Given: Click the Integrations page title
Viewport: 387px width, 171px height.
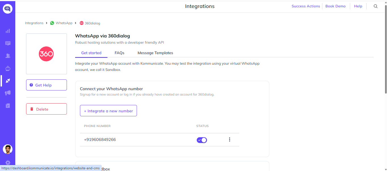Looking at the screenshot, I should tap(200, 6).
